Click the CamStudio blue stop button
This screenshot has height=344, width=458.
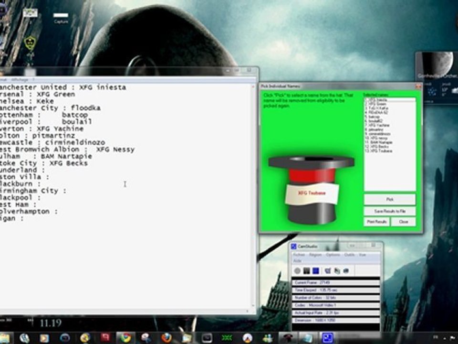(316, 271)
